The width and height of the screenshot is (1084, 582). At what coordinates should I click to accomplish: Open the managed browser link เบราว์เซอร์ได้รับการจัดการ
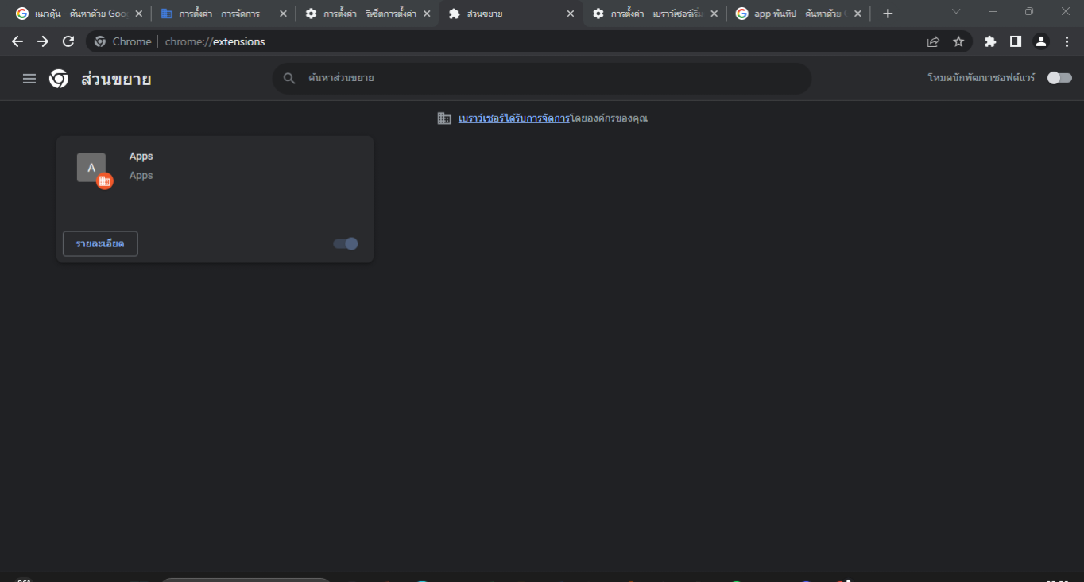514,118
